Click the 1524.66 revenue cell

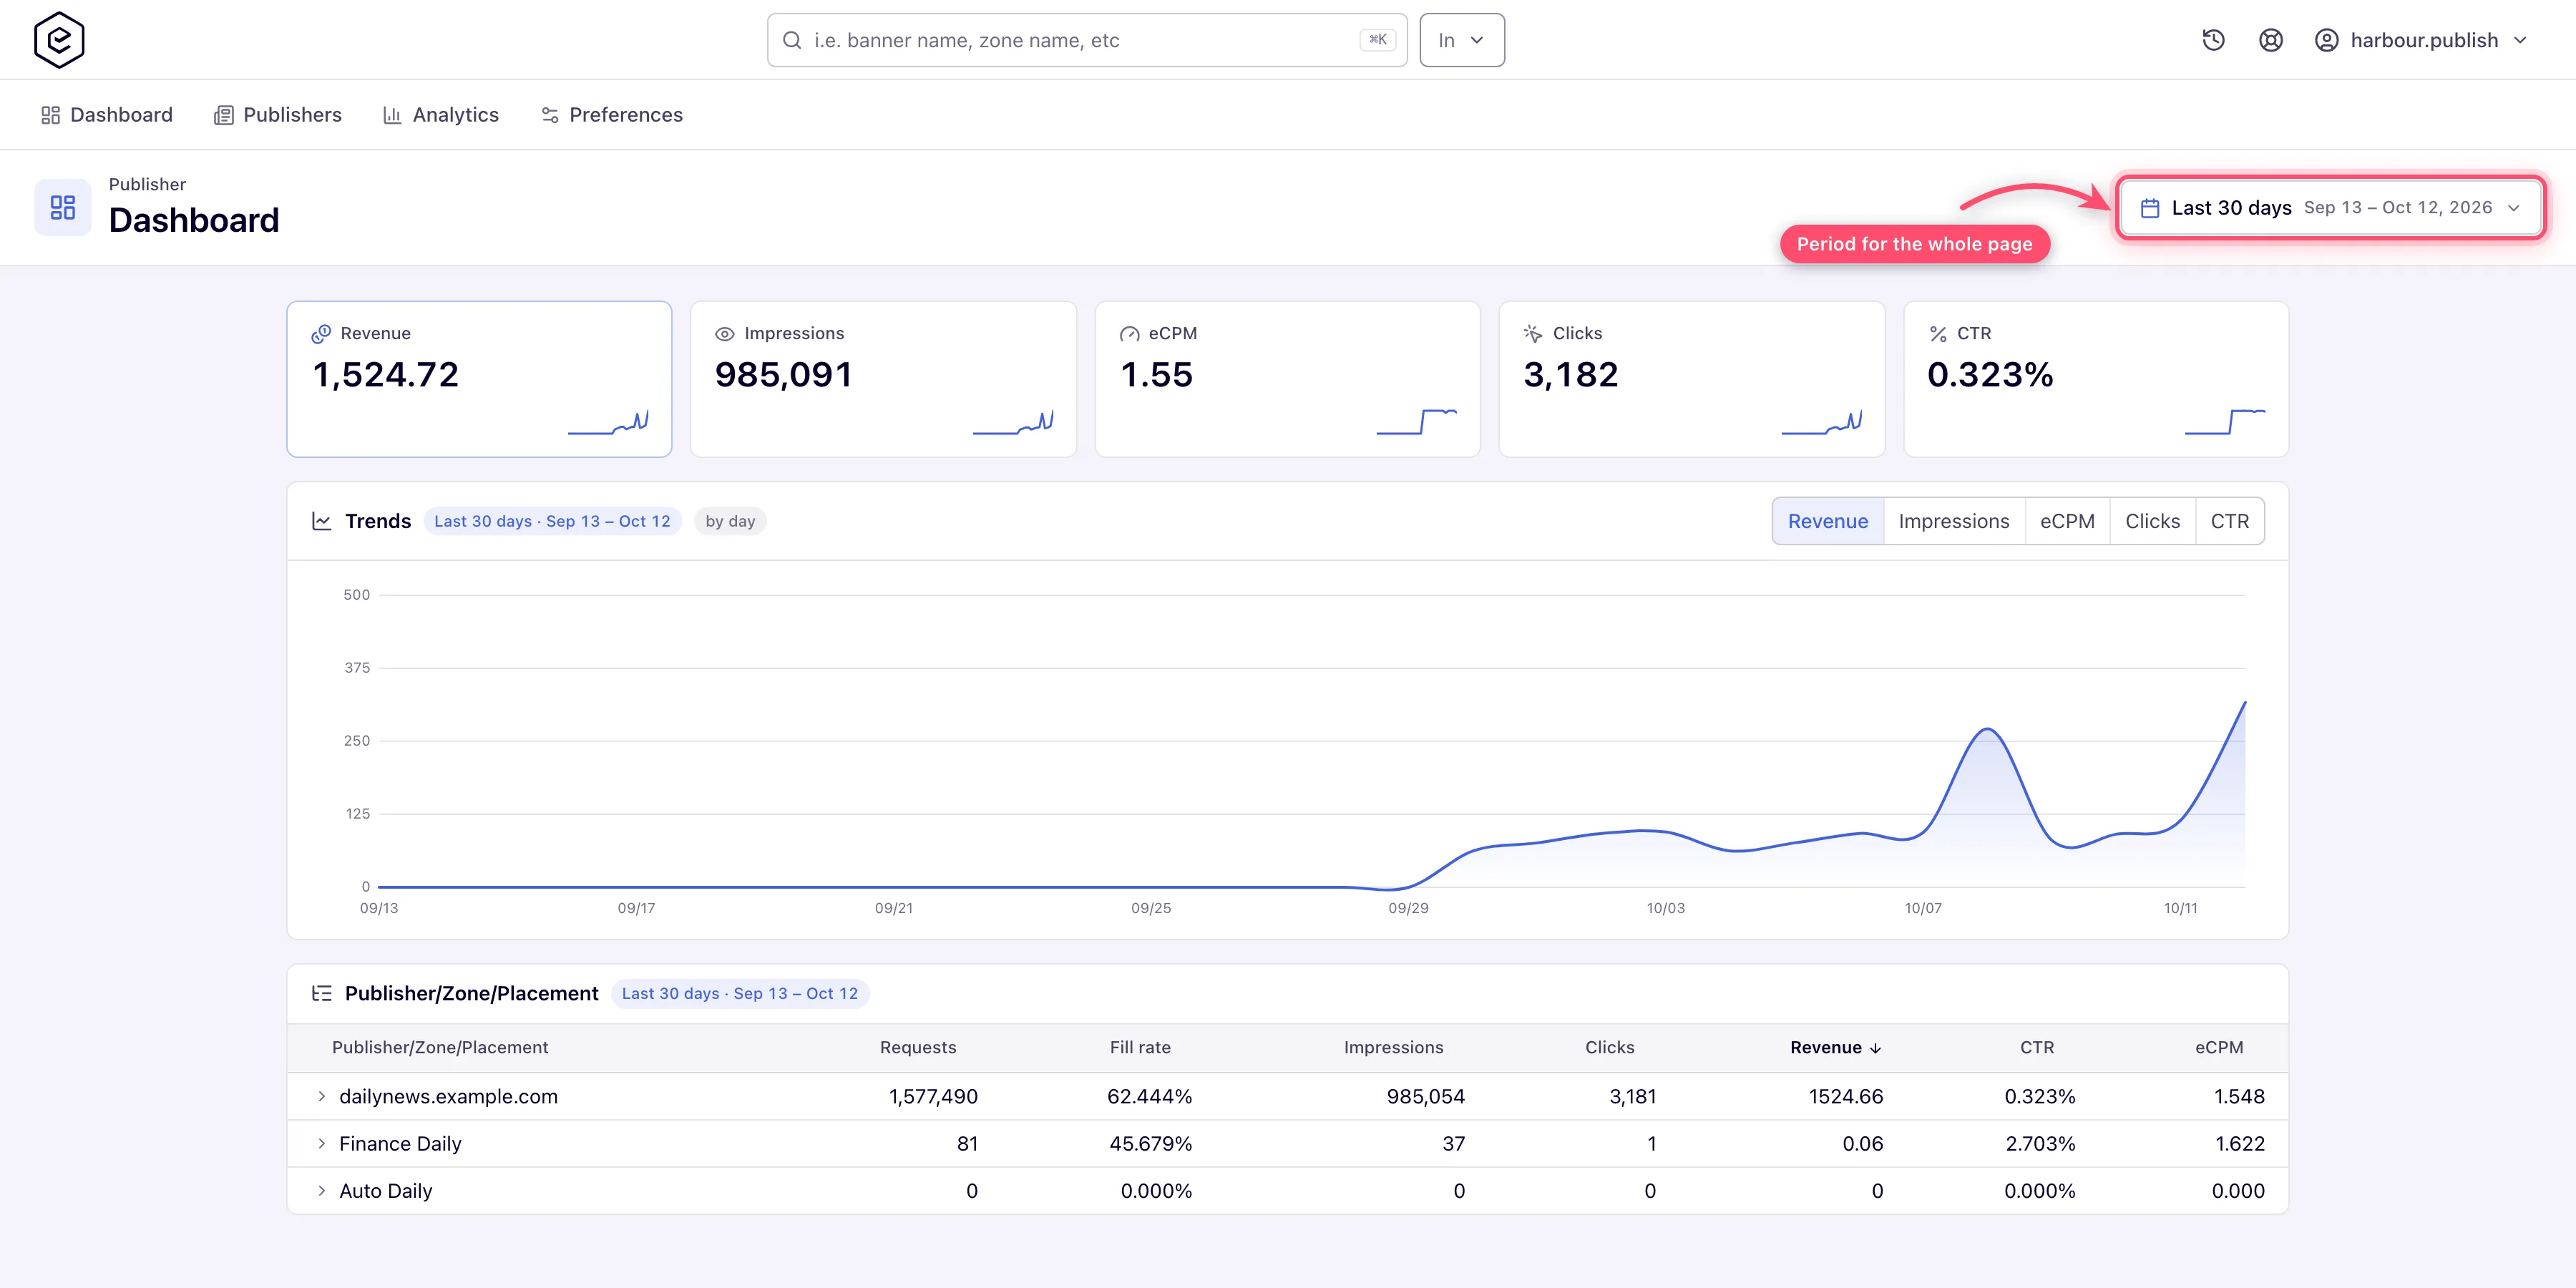pos(1846,1096)
